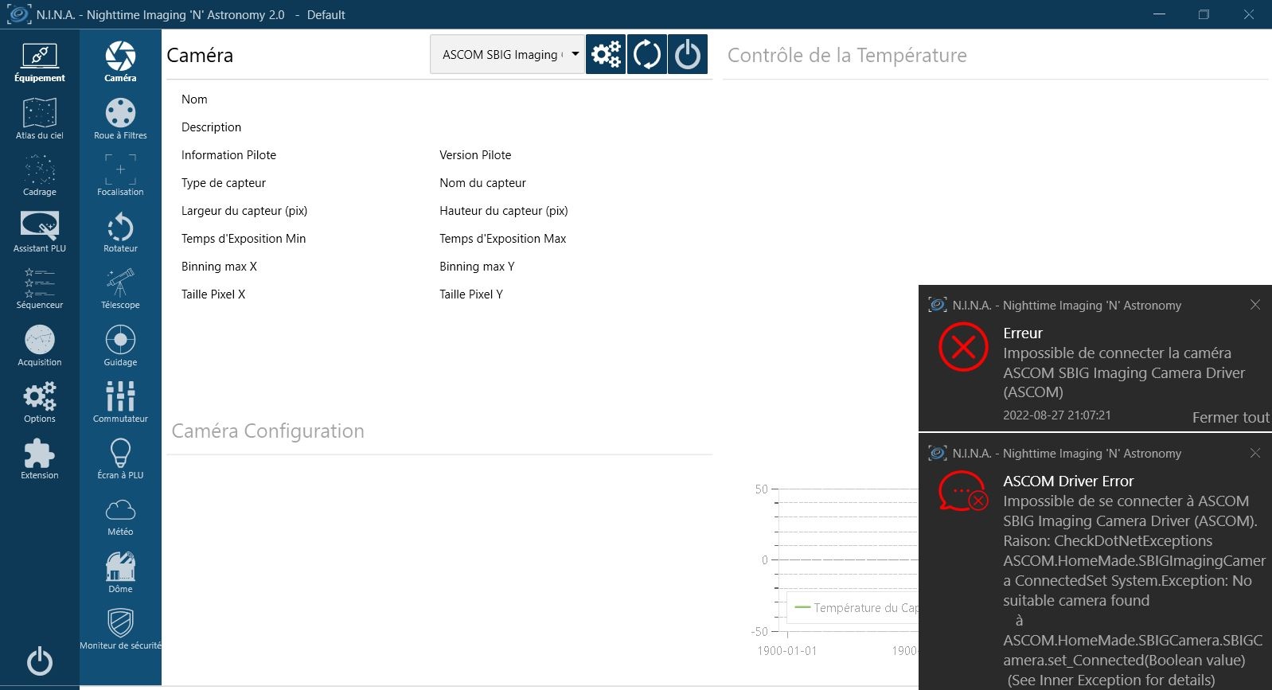This screenshot has width=1272, height=690.
Task: Select the Caméra equipment tab
Action: click(120, 62)
